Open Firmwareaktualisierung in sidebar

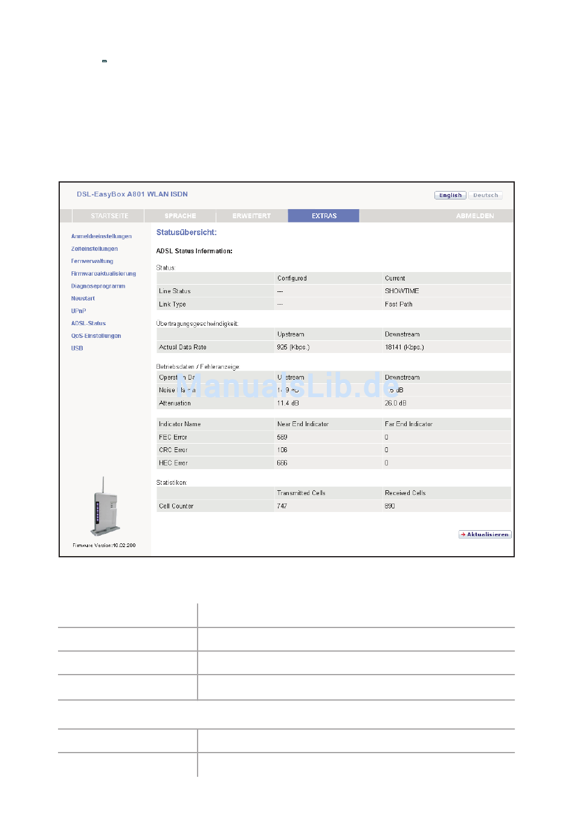pyautogui.click(x=103, y=274)
